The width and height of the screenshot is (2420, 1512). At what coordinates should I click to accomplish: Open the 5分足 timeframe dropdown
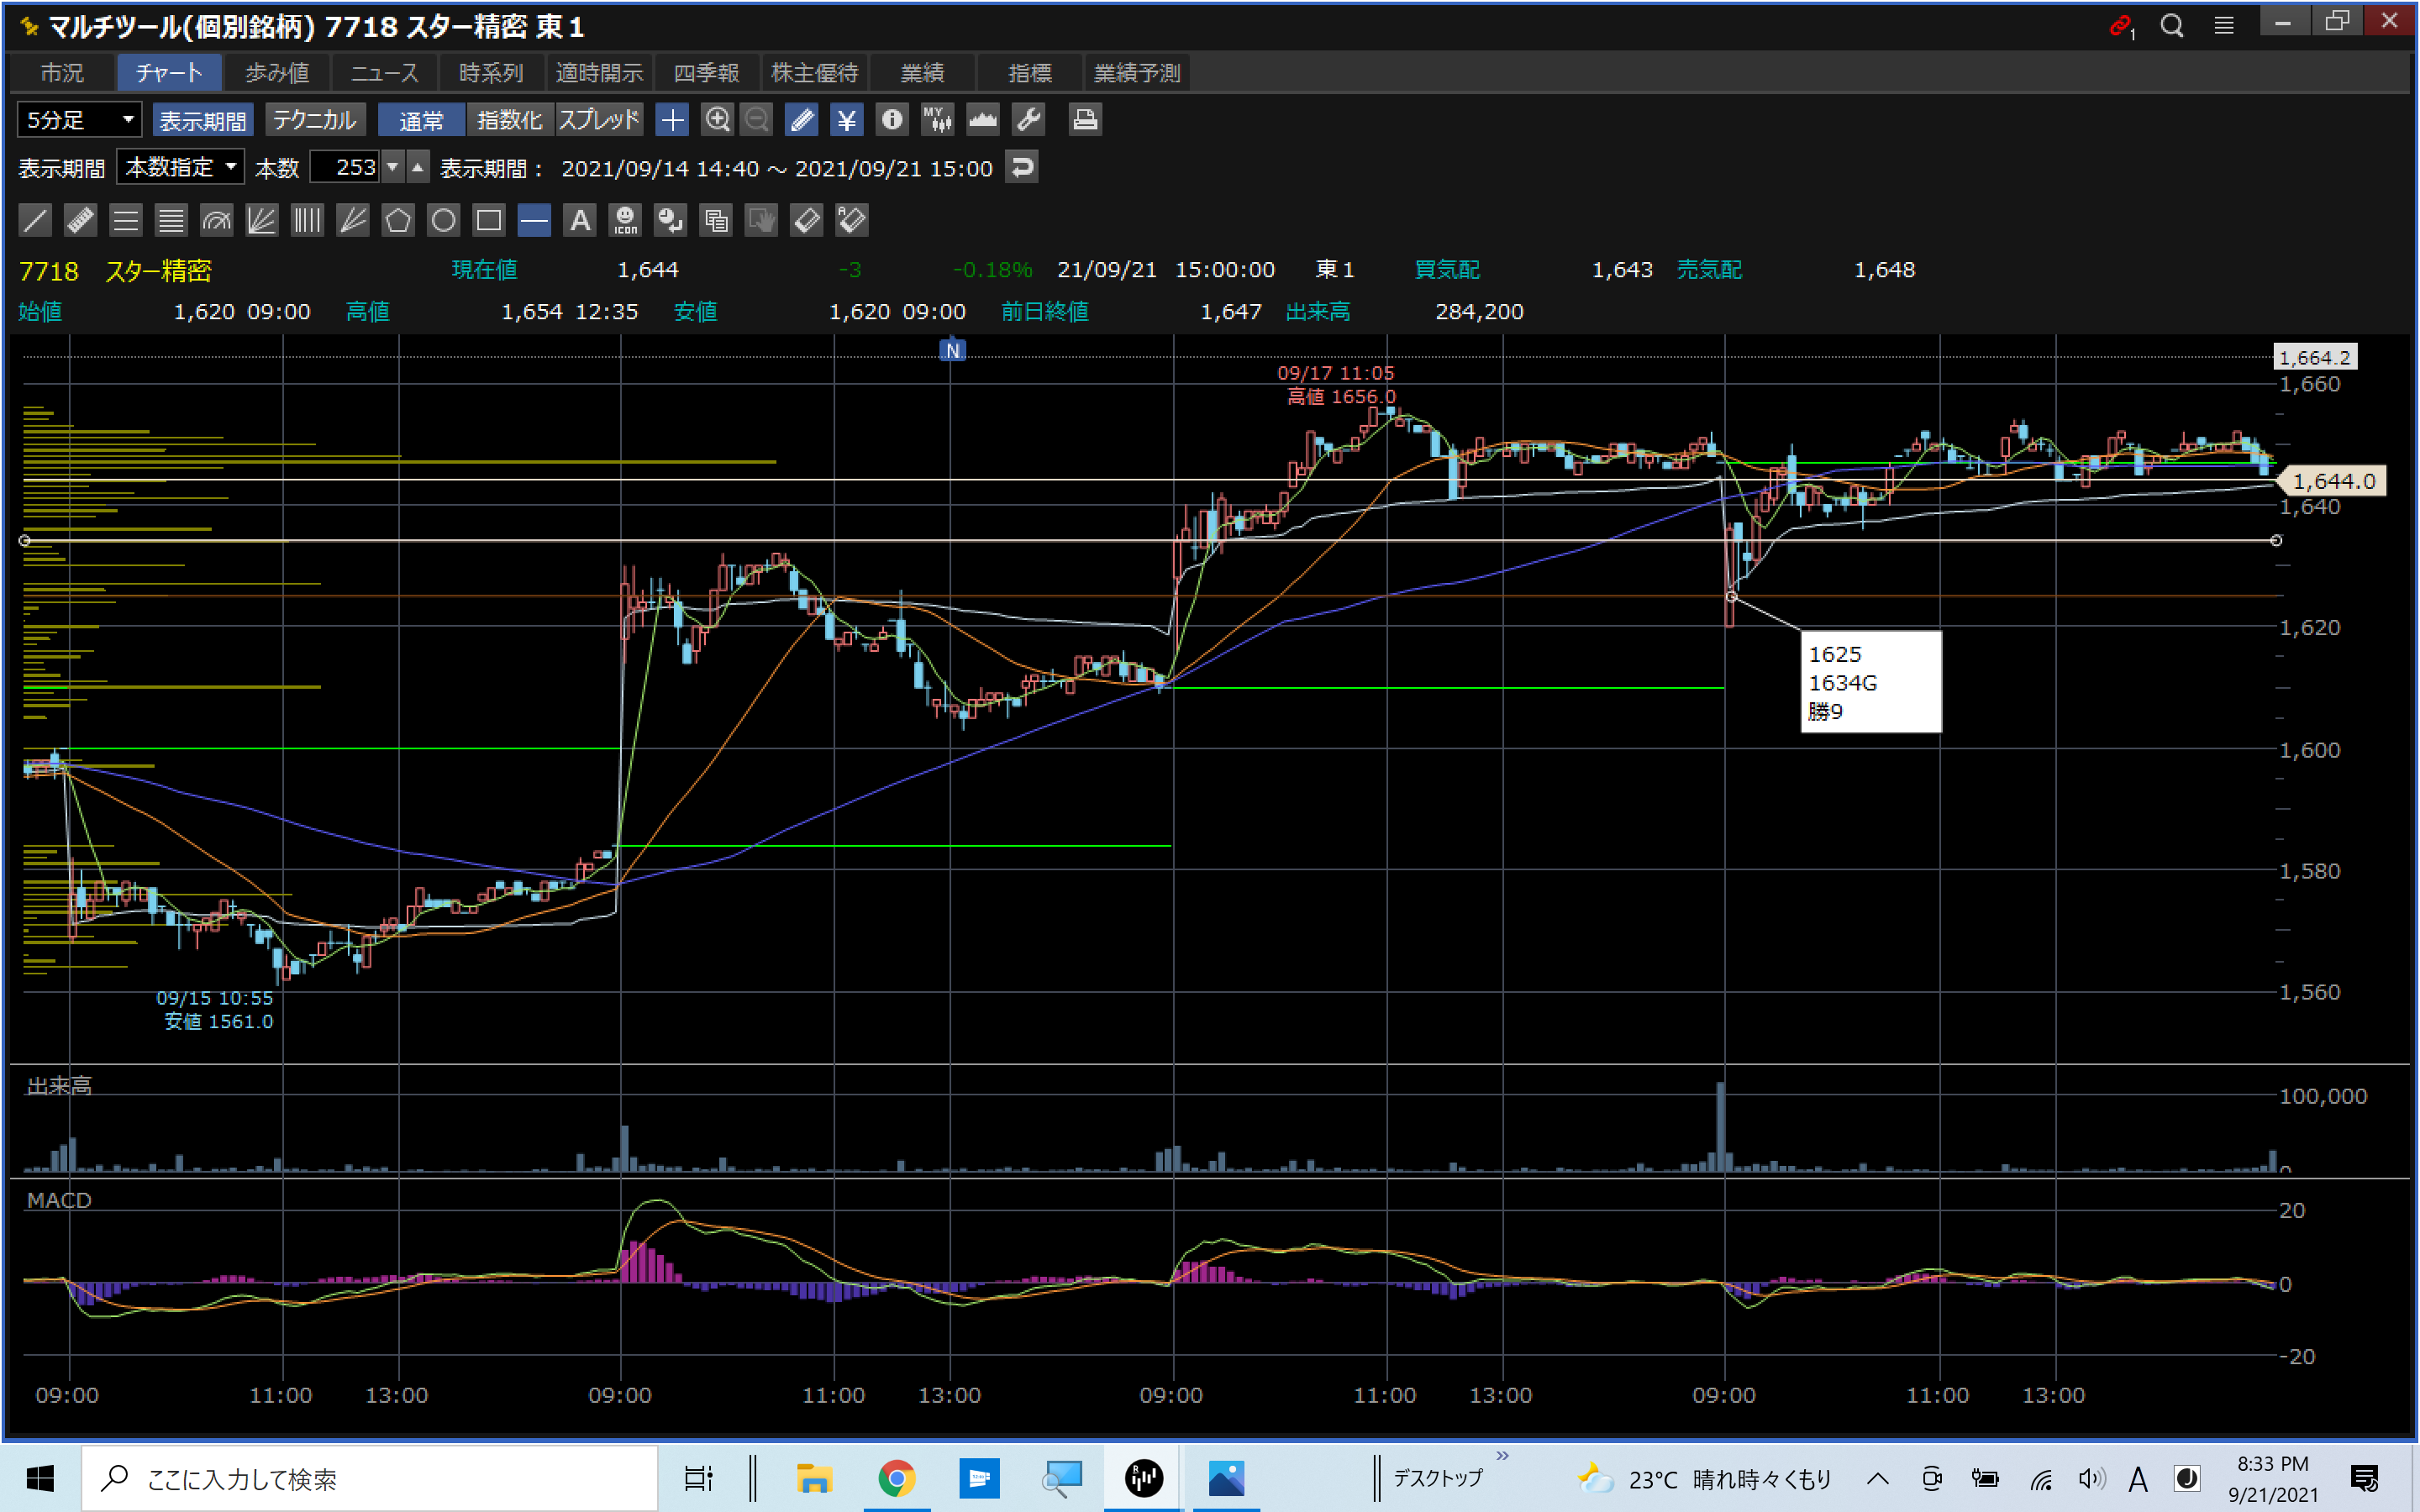click(80, 120)
